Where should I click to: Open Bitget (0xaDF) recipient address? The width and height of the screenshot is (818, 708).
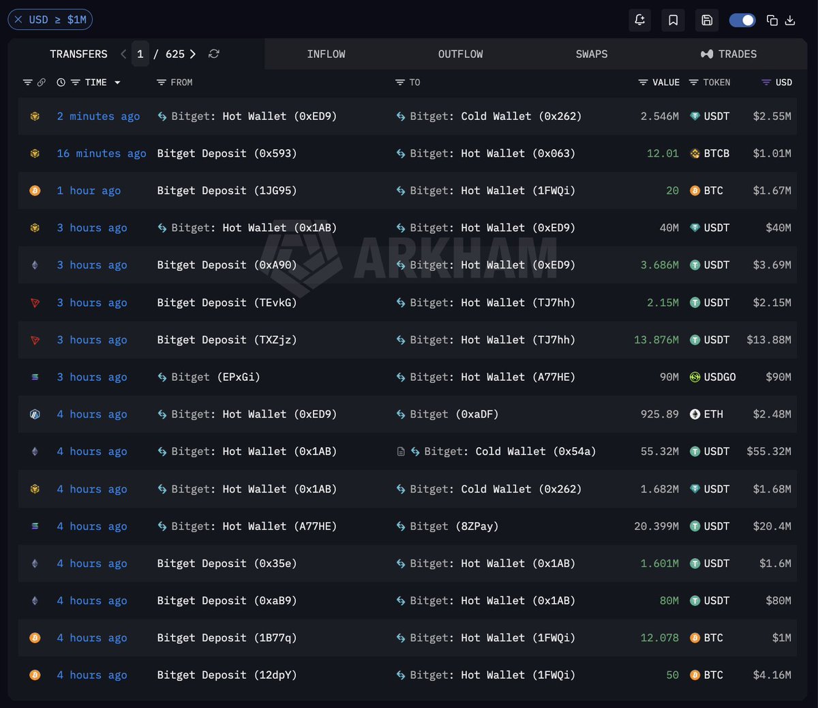(x=454, y=414)
